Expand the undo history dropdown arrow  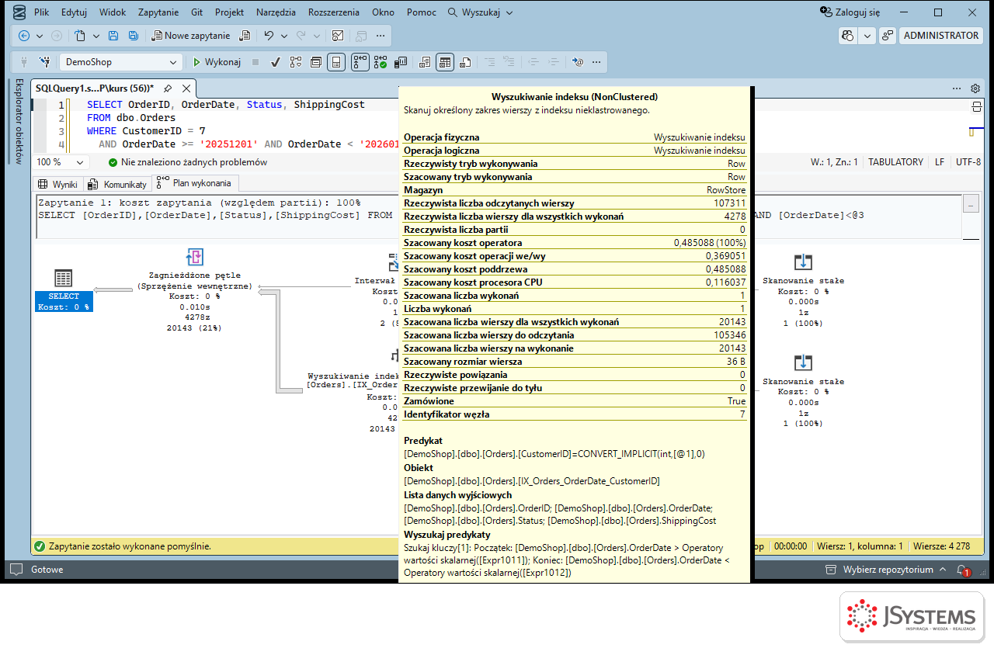283,36
